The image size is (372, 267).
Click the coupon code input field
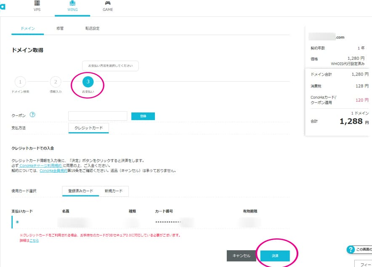(x=98, y=116)
